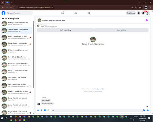
Task: Open the Home feed icon
Action: (62, 13)
